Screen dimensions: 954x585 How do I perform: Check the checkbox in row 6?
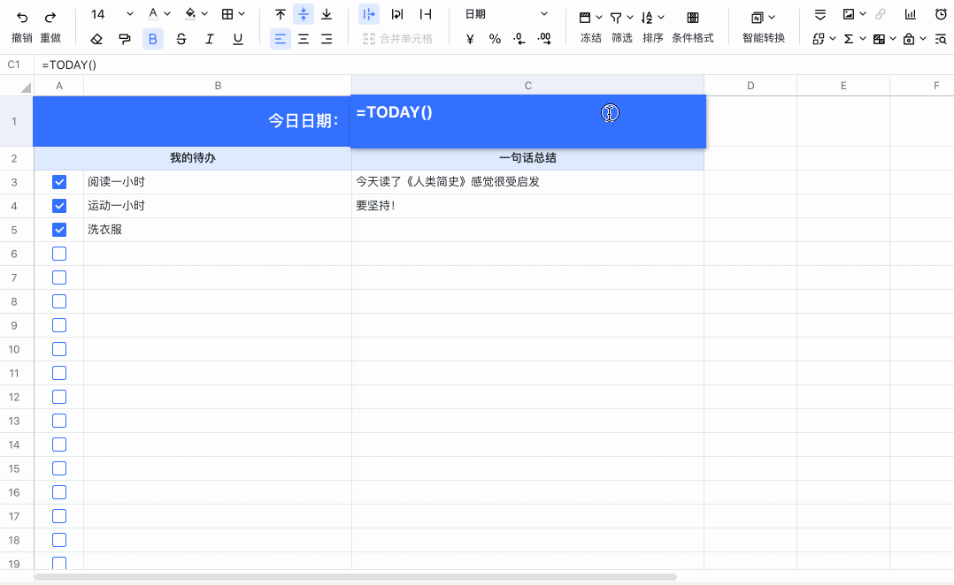tap(59, 254)
